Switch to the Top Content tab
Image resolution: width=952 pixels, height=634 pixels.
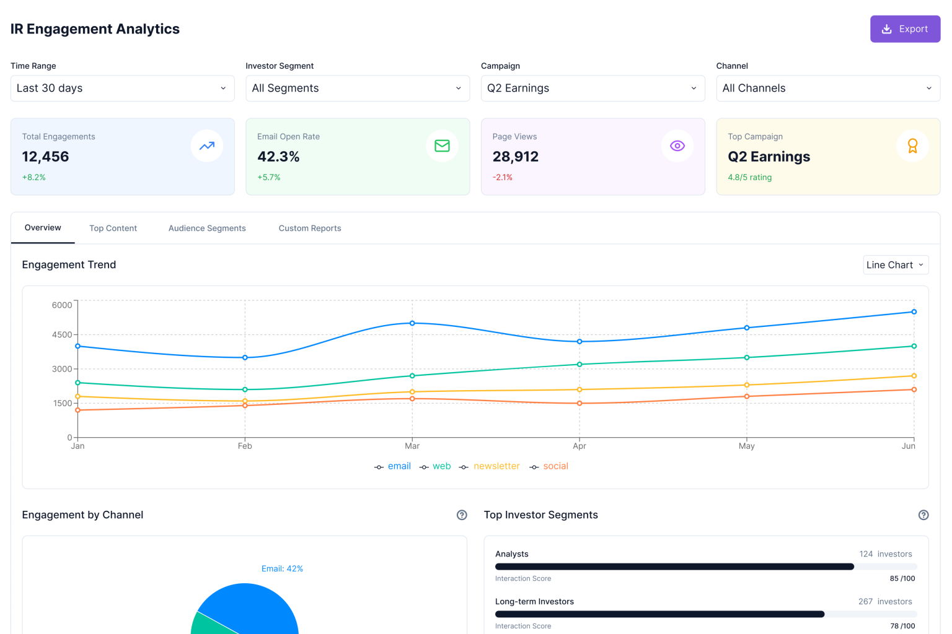point(113,228)
